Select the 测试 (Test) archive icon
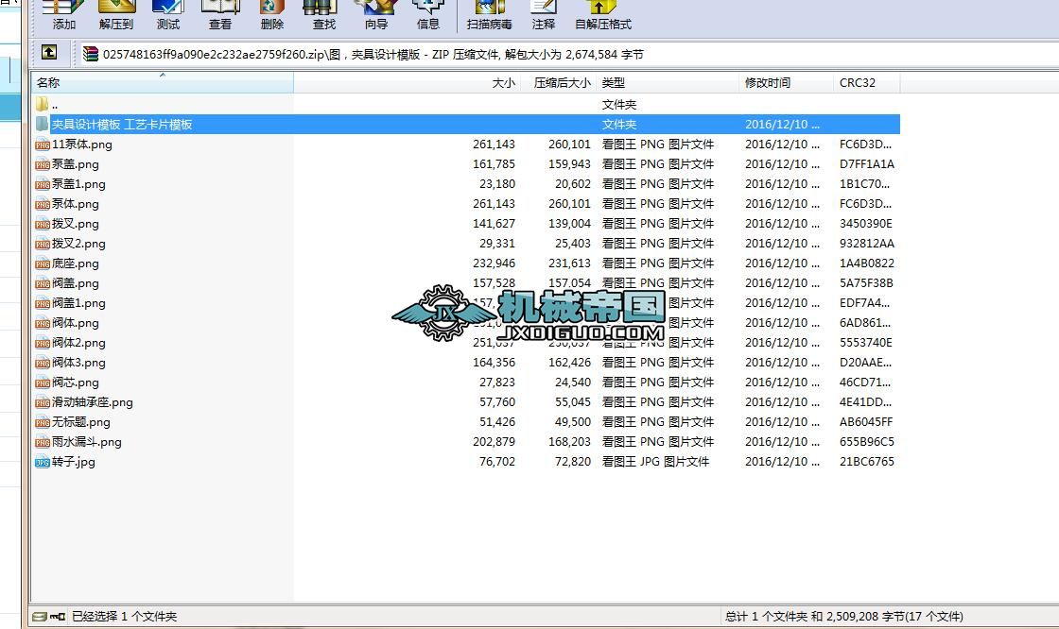The width and height of the screenshot is (1059, 629). 167,17
